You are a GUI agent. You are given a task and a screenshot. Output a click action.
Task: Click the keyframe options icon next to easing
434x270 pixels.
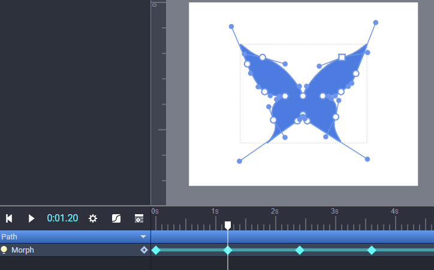[x=139, y=218]
